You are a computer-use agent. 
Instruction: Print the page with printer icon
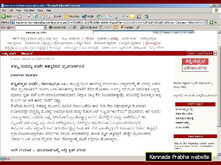pyautogui.click(x=116, y=16)
